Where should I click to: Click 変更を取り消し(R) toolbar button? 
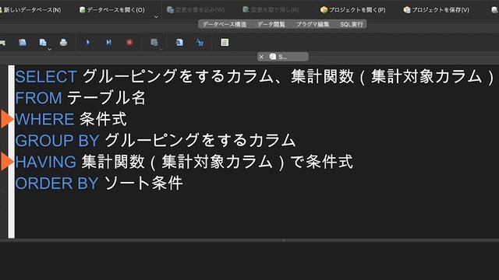coord(271,10)
